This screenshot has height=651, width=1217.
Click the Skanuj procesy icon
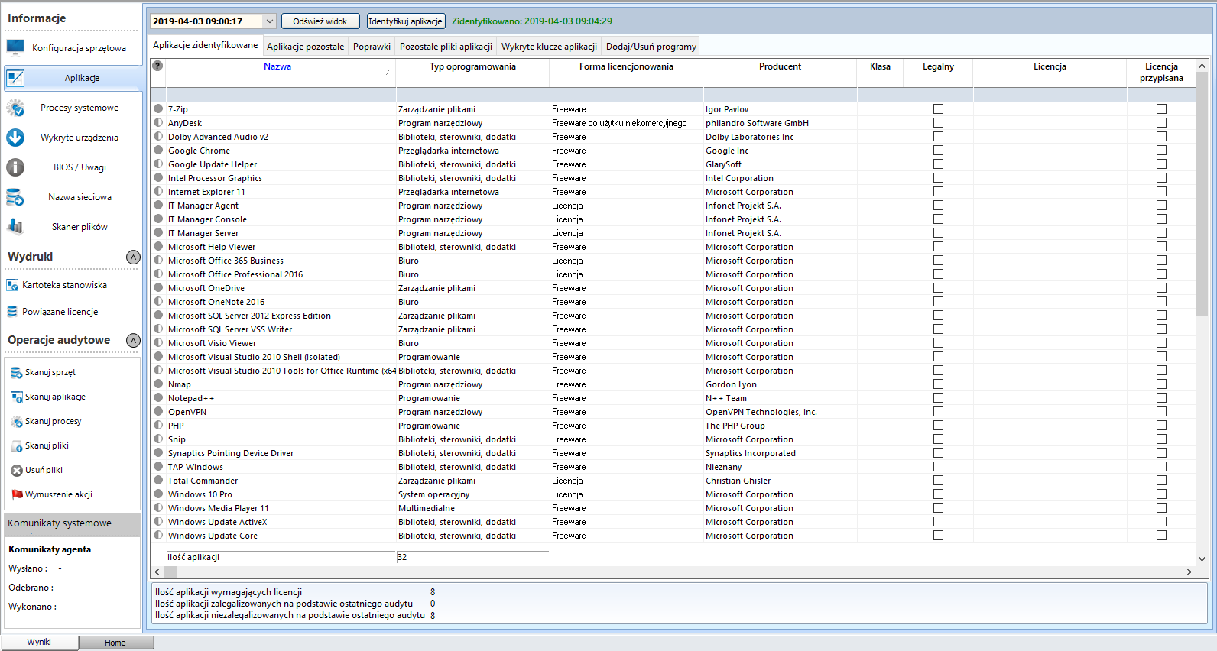[17, 422]
